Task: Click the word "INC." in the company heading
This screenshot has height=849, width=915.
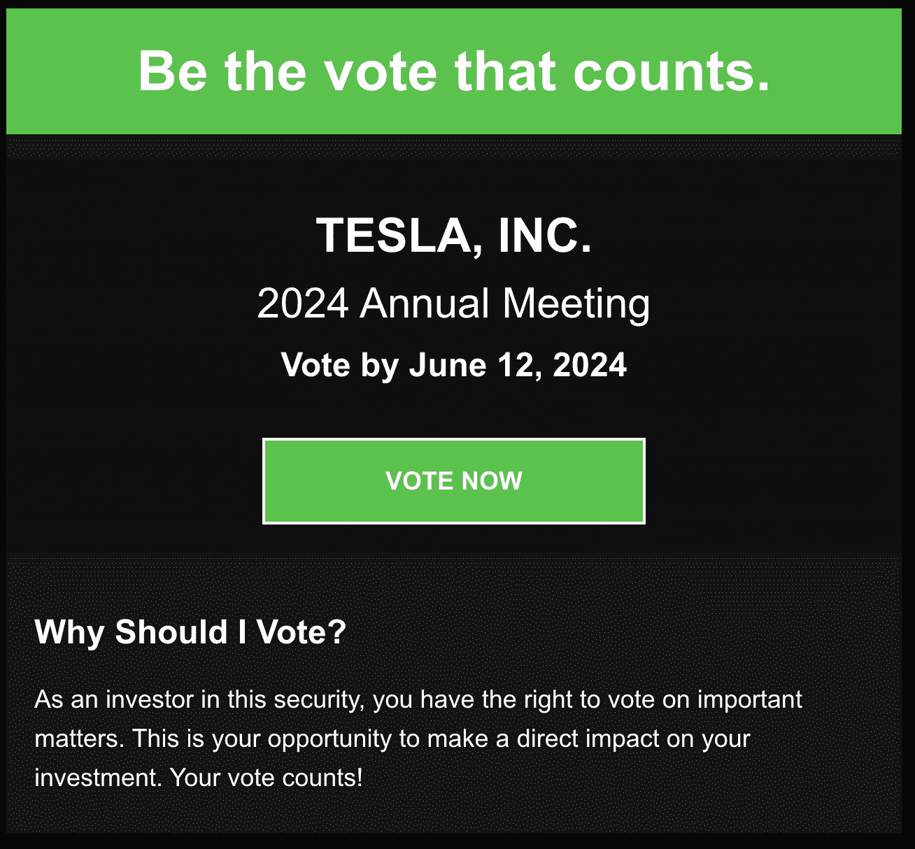Action: point(545,235)
